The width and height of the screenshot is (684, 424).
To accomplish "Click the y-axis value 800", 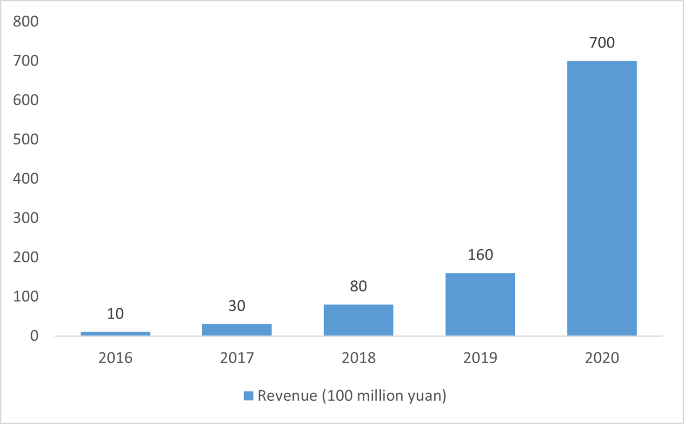I will tap(26, 21).
